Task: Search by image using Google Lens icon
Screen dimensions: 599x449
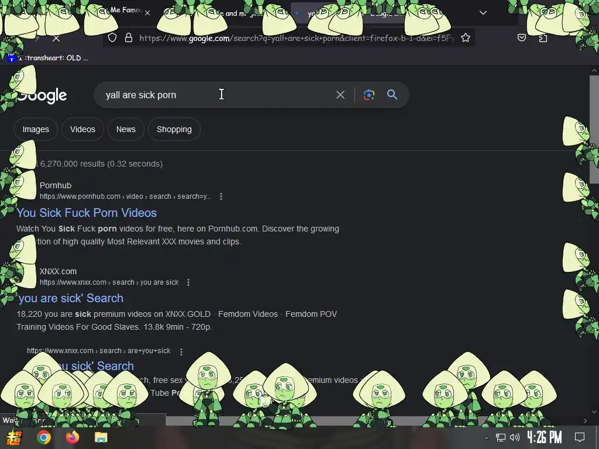Action: (369, 95)
